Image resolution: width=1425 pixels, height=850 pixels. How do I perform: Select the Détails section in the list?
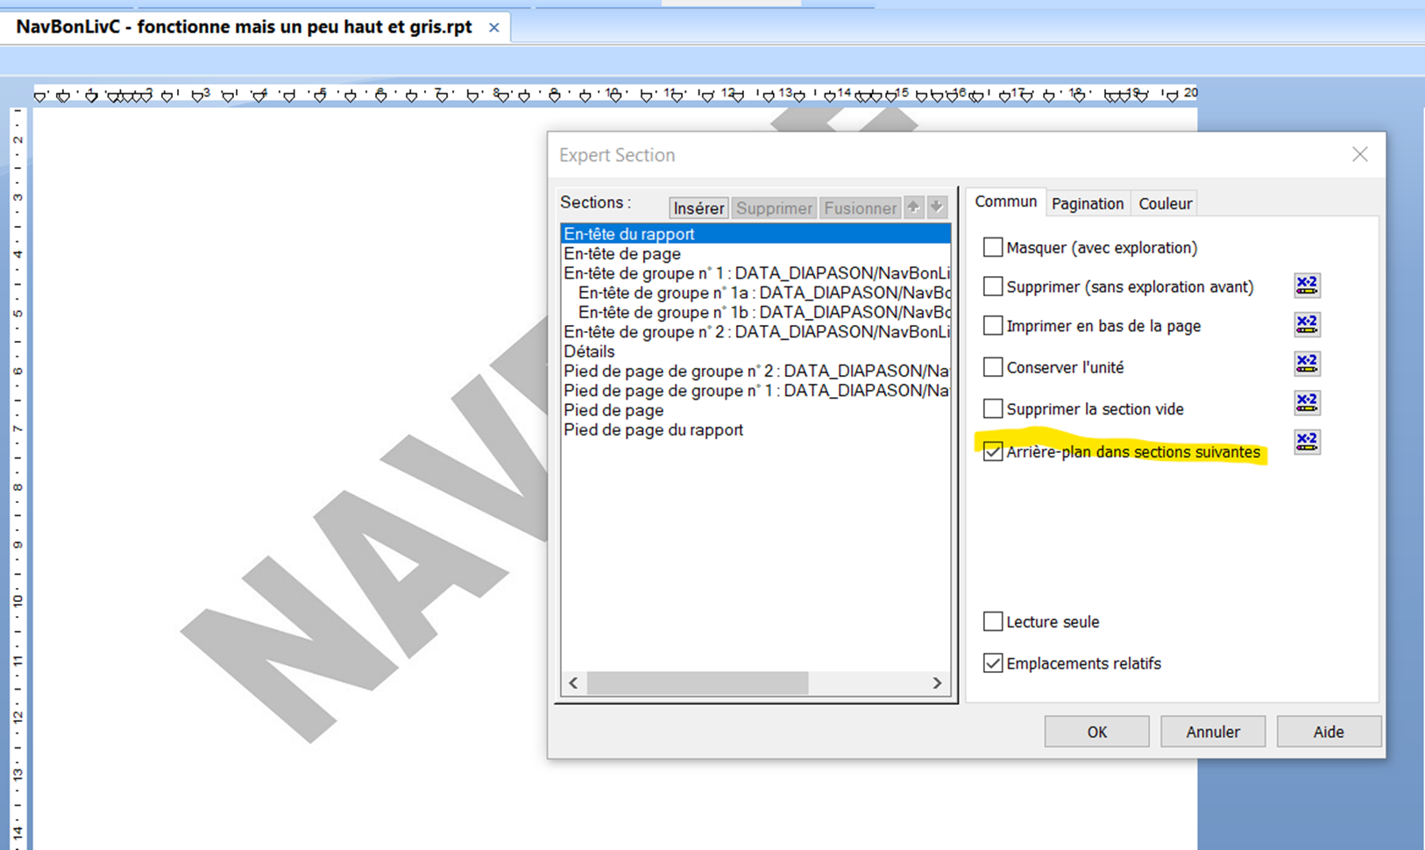pyautogui.click(x=589, y=351)
